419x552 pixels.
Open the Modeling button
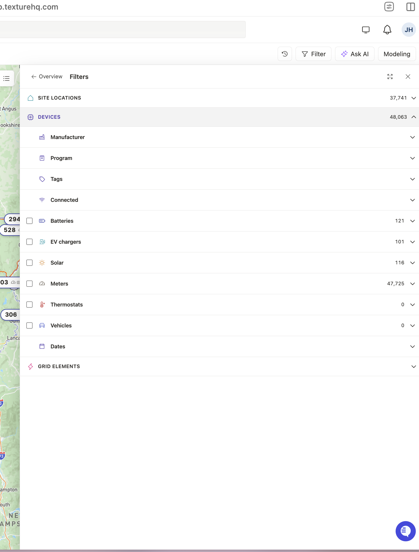coord(397,54)
